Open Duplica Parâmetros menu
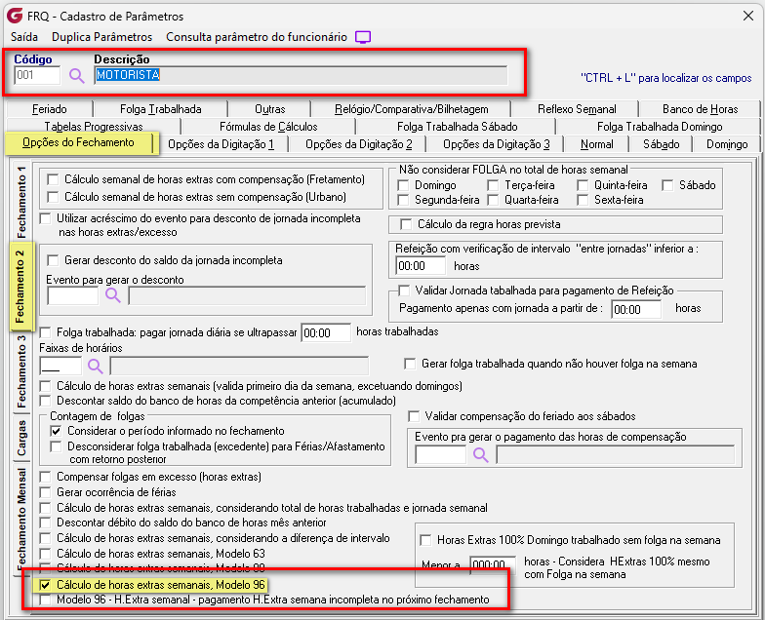This screenshot has height=620, width=765. click(x=101, y=37)
